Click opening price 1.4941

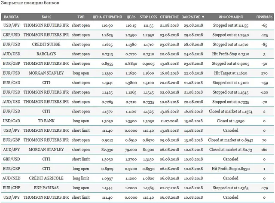[107, 83]
